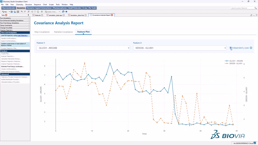The height and width of the screenshot is (145, 258).
Task: Toggle SER339 - GLU401 legend entry
Action: tap(234, 63)
